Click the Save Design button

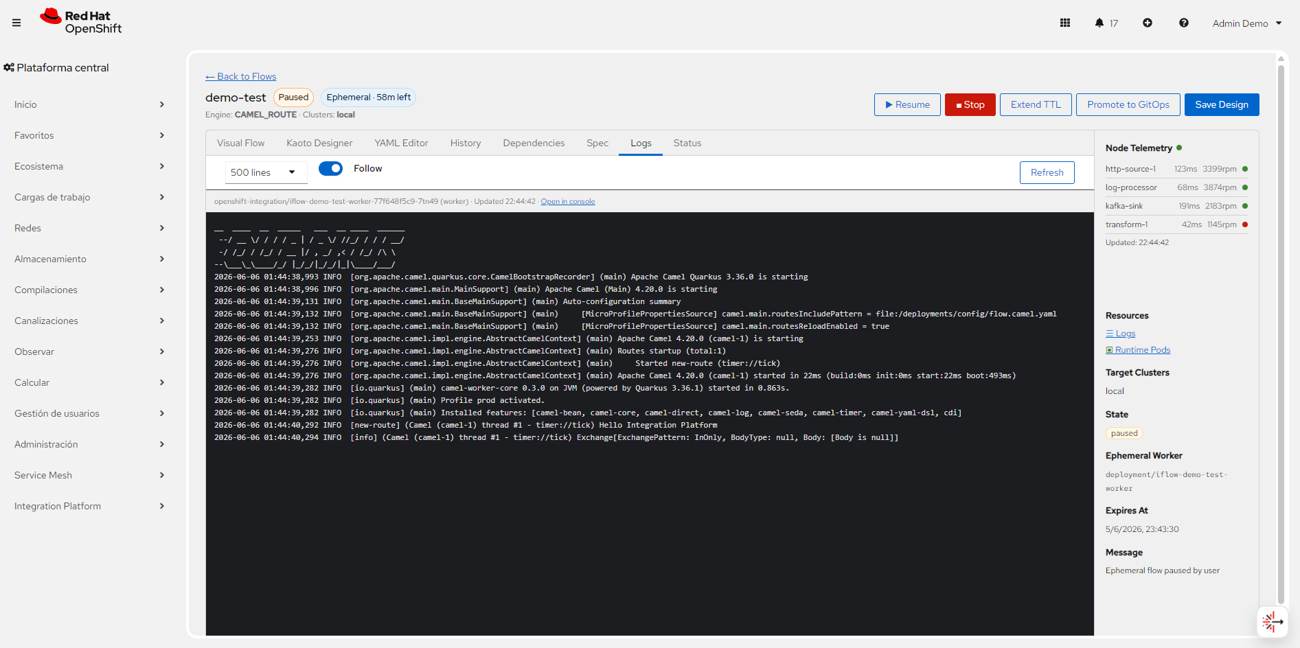point(1222,104)
